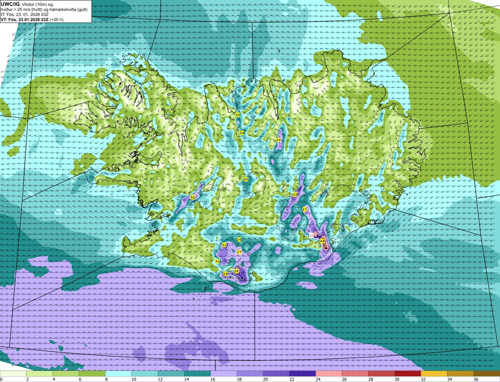Screen dimensions: 500x382
Task: Click the yellow '32' gust marker
Action: tap(192, 198)
